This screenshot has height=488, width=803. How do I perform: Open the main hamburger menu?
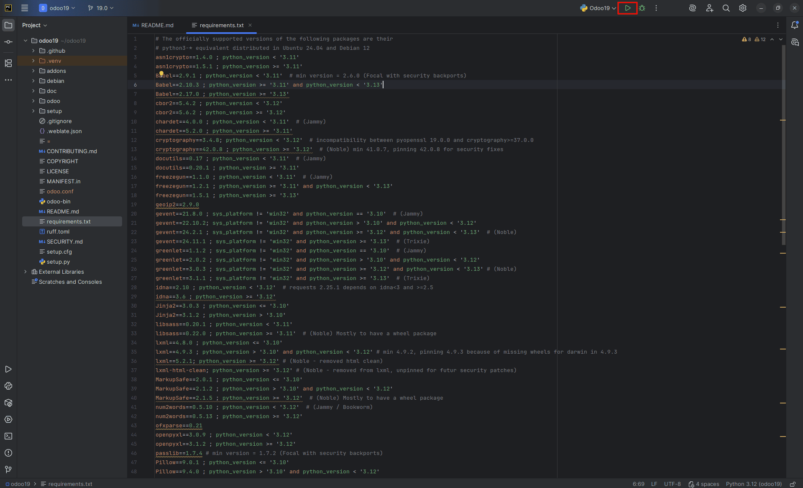click(x=25, y=8)
